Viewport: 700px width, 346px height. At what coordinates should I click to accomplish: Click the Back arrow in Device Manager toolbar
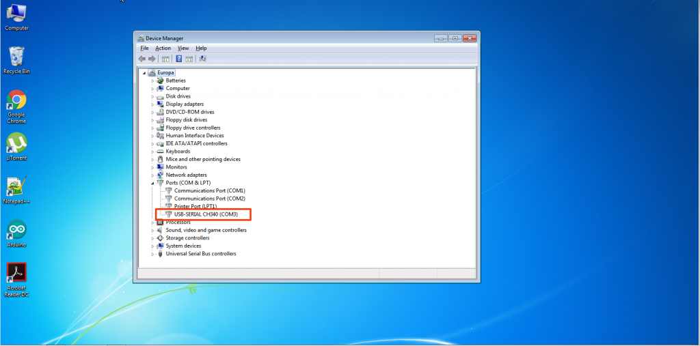point(142,59)
